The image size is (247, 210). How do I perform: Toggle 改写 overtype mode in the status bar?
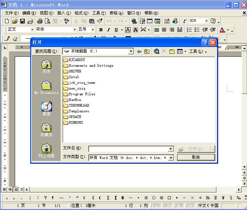click(191, 206)
